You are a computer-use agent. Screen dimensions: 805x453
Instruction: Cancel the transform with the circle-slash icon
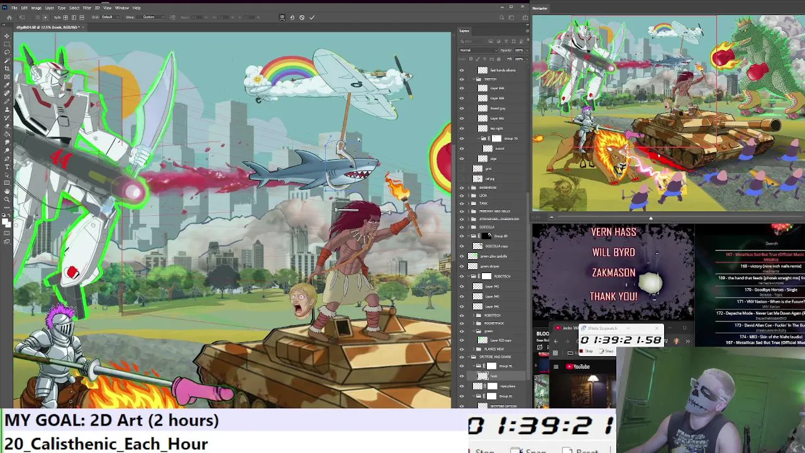(x=302, y=17)
